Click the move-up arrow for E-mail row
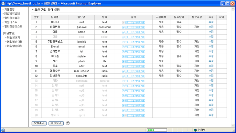The image size is (236, 133). (x=123, y=46)
